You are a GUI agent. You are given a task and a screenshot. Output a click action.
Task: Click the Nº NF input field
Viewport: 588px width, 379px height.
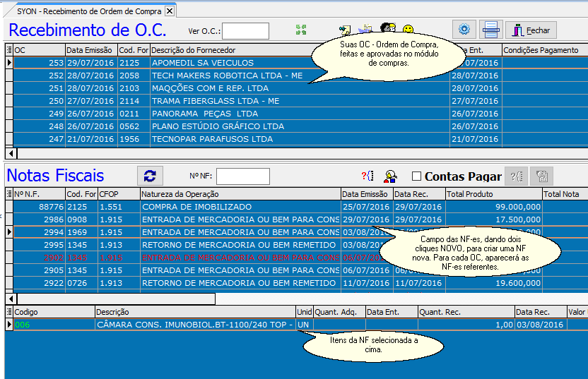242,176
